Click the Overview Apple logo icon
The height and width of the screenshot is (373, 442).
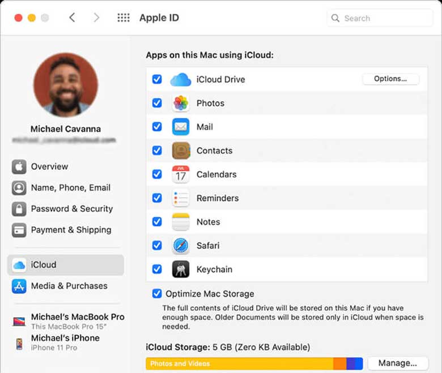pos(19,166)
